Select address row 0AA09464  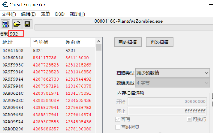[x=48, y=108]
